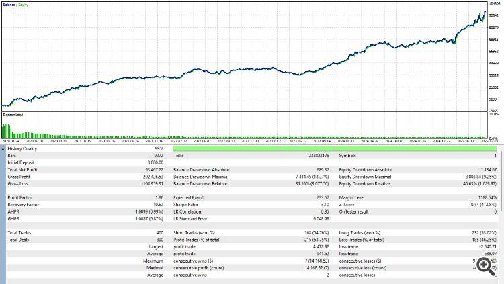Select the Gross Loss label
Image resolution: width=504 pixels, height=284 pixels.
tap(17, 184)
